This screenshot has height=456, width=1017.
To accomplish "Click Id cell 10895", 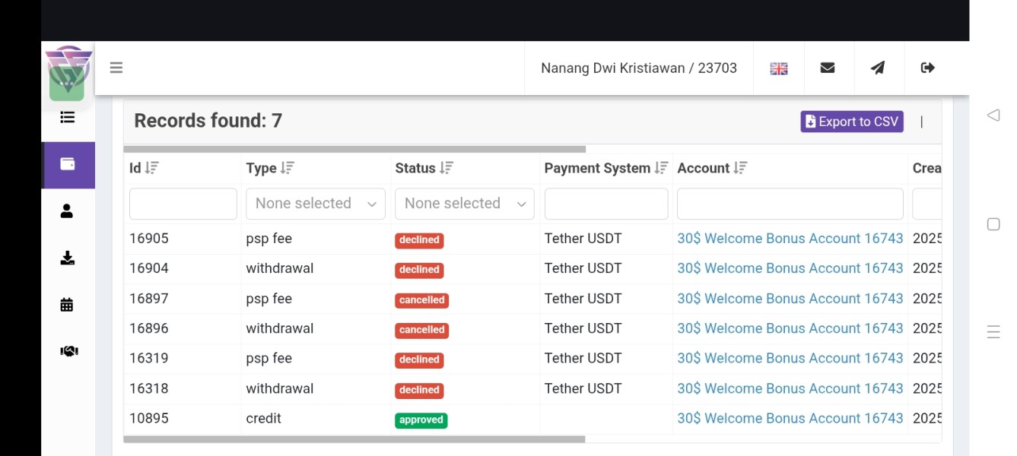I will click(149, 418).
